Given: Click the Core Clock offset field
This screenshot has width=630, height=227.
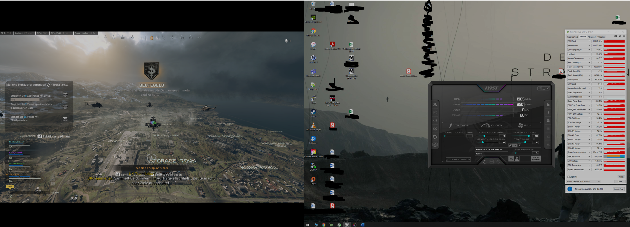Looking at the screenshot, I should (x=503, y=136).
